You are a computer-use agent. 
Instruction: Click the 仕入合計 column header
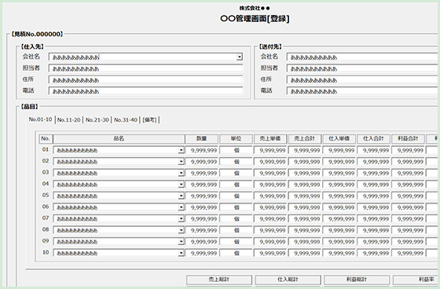(x=374, y=138)
